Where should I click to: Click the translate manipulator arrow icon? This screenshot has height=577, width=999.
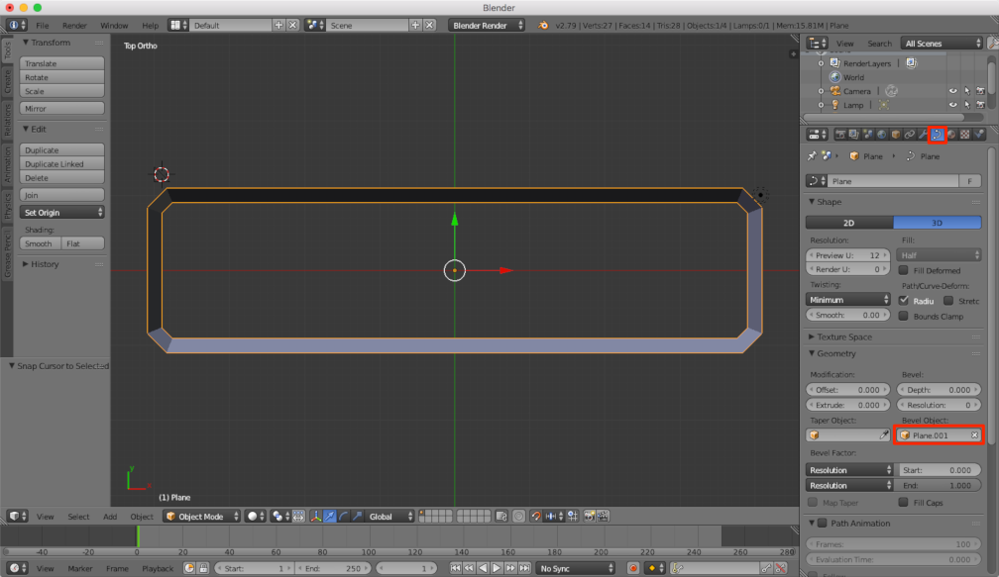coord(329,516)
